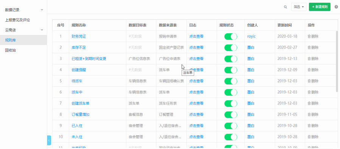The height and width of the screenshot is (149, 340).
Task: Click date 2019-11-05 cell
Action: point(287,115)
